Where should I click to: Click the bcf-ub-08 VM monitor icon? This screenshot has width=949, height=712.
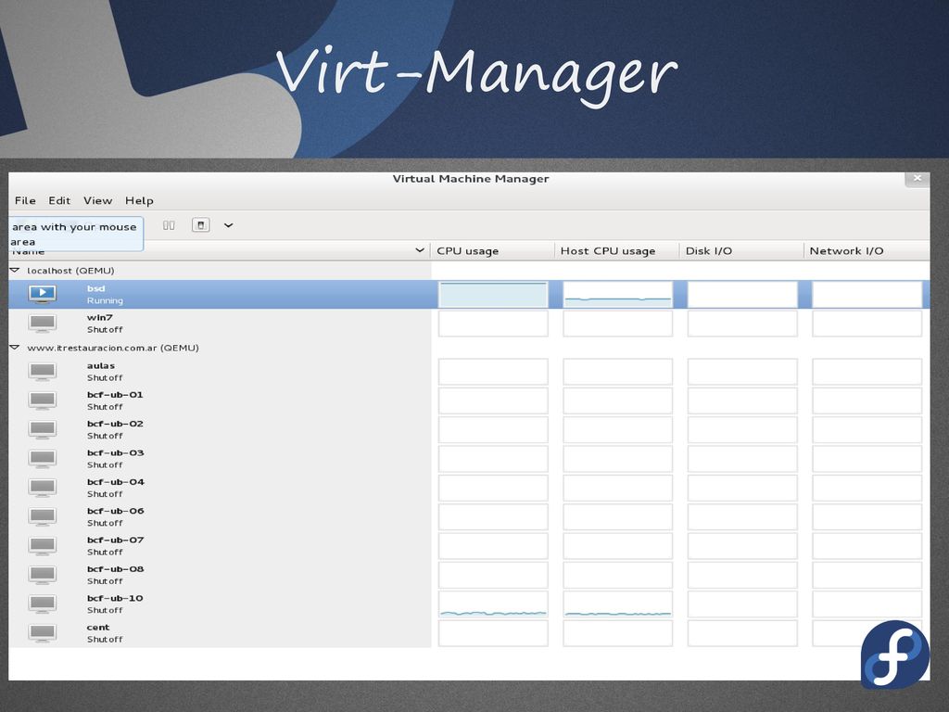(x=43, y=575)
